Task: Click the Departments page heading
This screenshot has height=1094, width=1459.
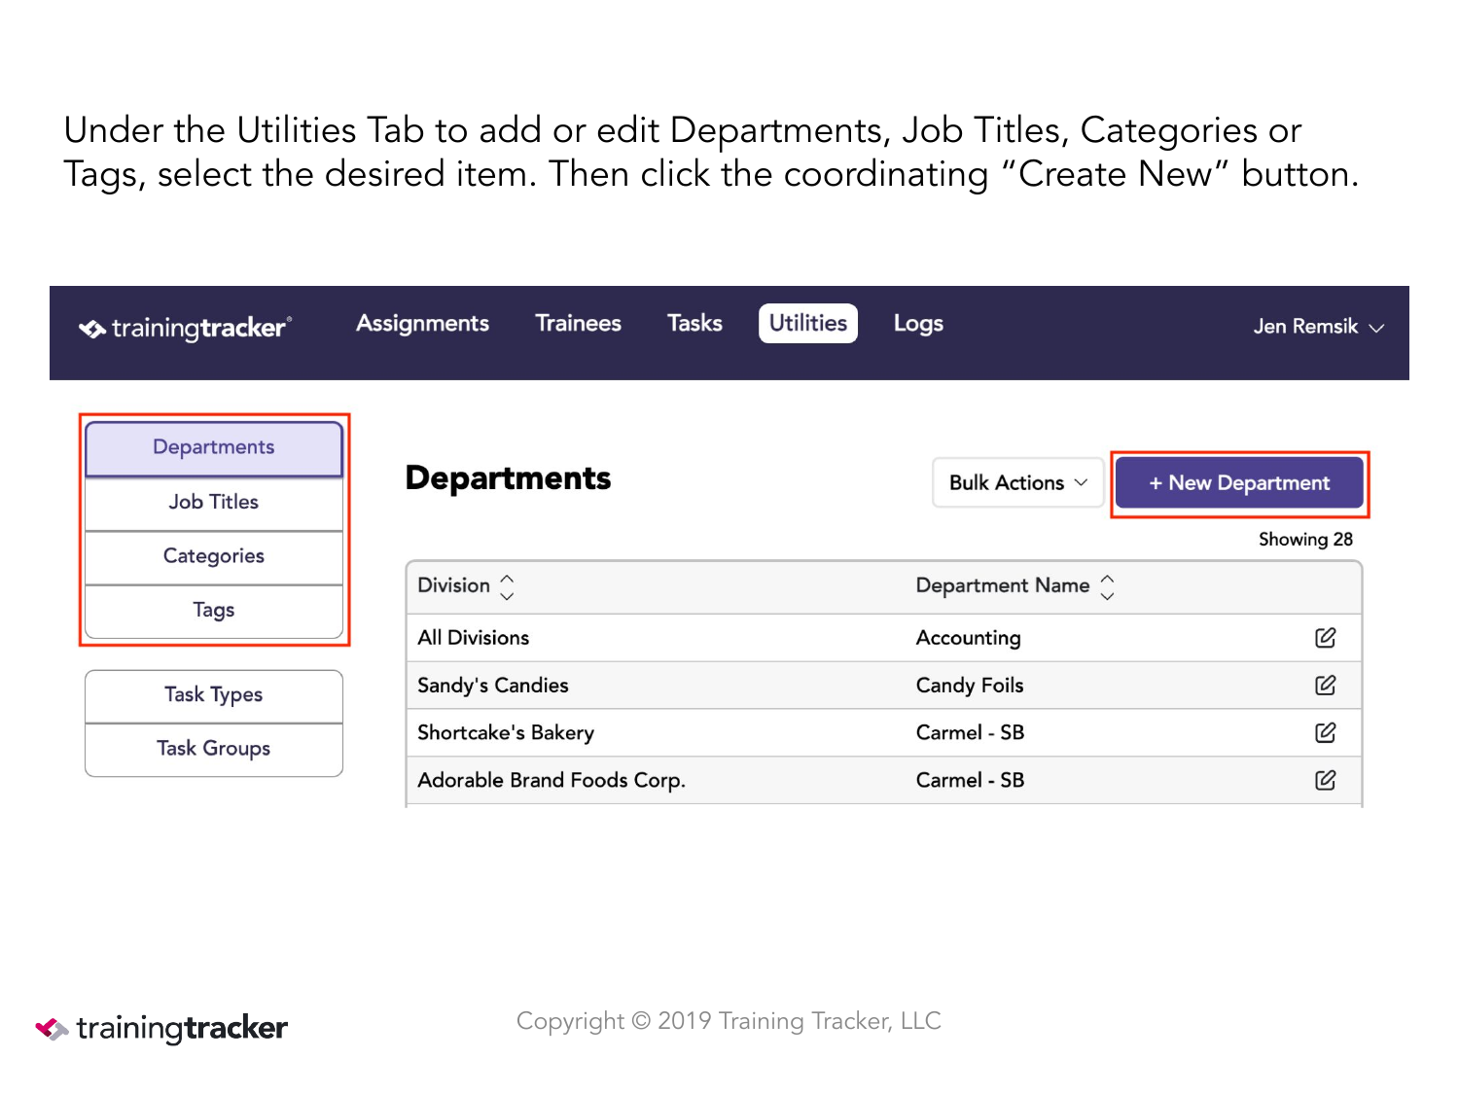Action: point(508,478)
